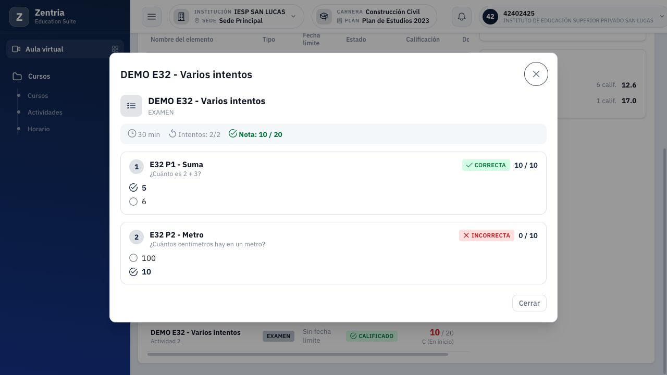This screenshot has width=667, height=375.
Task: Click the Intentos retry icon
Action: coord(172,134)
